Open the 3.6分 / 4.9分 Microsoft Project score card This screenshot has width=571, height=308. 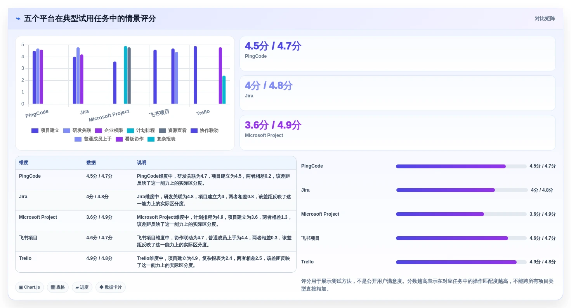pyautogui.click(x=397, y=133)
